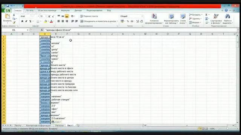Toggle align text left
The width and height of the screenshot is (241, 135).
tap(59, 21)
